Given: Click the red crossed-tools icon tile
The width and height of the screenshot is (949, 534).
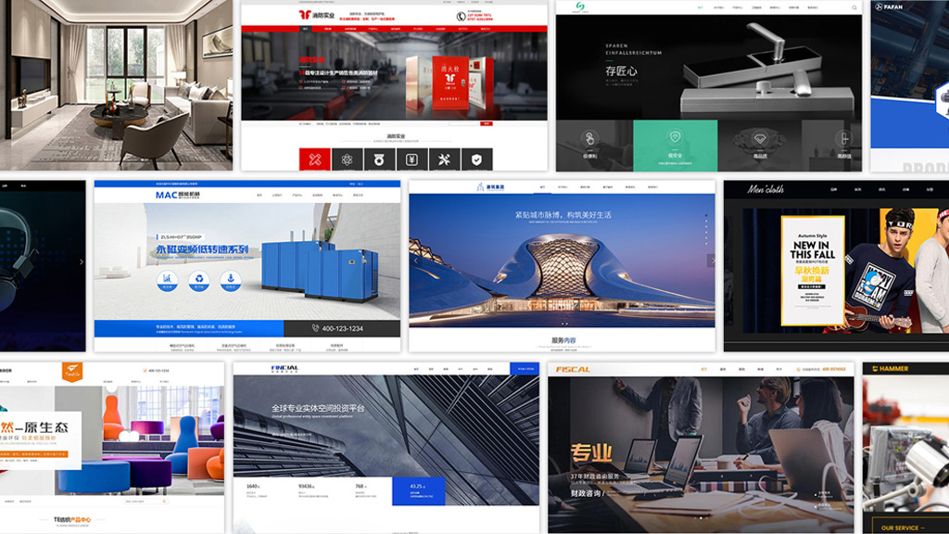Looking at the screenshot, I should (315, 159).
